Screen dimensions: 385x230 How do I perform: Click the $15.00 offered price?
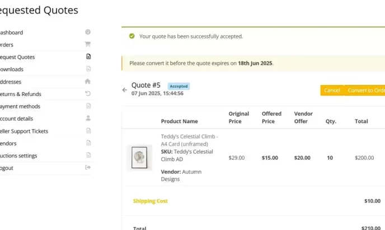[x=270, y=158]
